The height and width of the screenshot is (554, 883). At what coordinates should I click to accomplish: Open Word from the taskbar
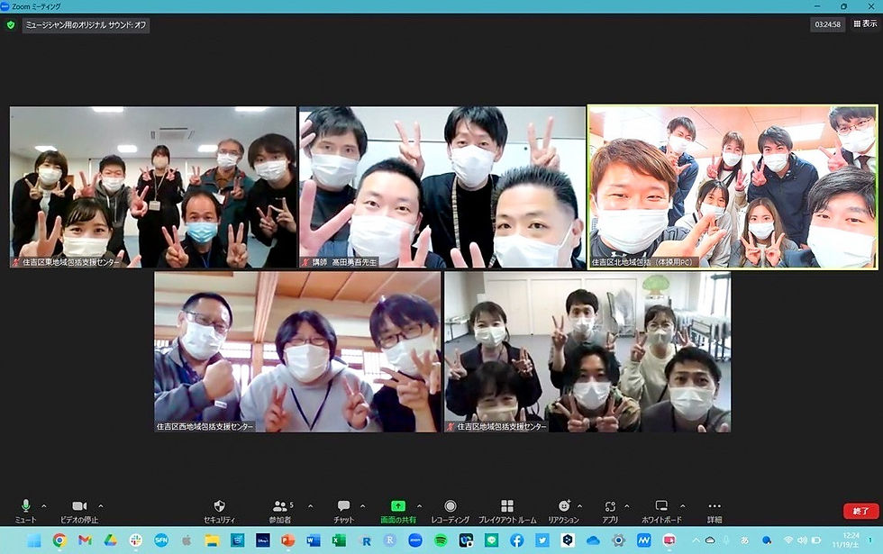coord(314,540)
